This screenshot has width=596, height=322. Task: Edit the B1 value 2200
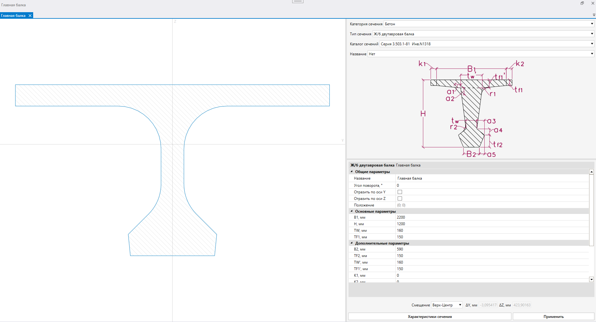pos(492,217)
